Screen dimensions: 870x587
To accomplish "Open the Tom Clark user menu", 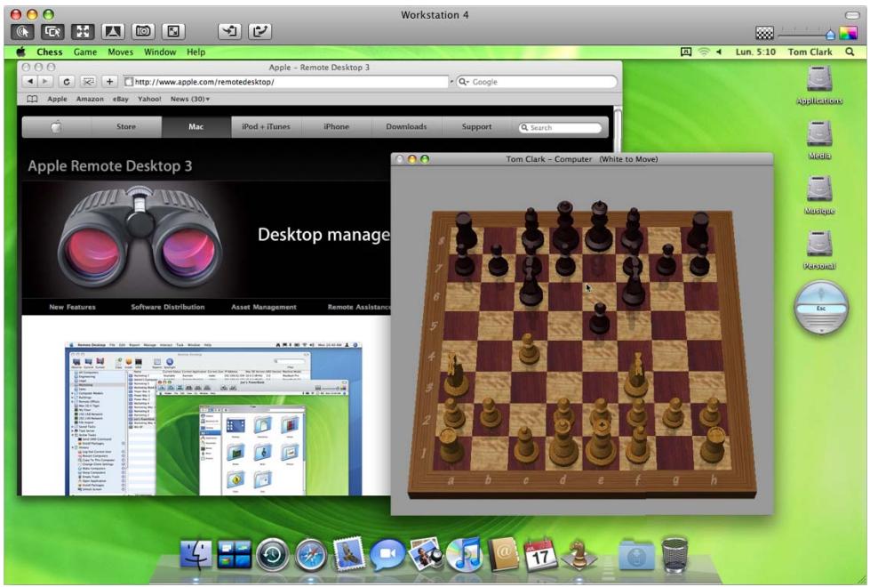I will pos(812,52).
